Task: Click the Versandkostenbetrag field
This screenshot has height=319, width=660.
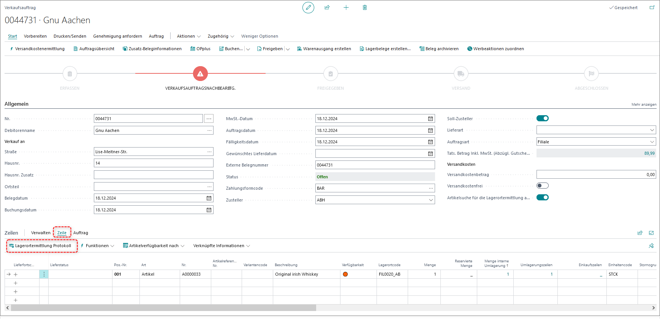Action: point(596,175)
